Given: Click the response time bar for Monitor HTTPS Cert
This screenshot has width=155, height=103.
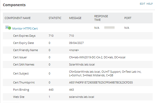Looking at the screenshot, I should 109,28.
